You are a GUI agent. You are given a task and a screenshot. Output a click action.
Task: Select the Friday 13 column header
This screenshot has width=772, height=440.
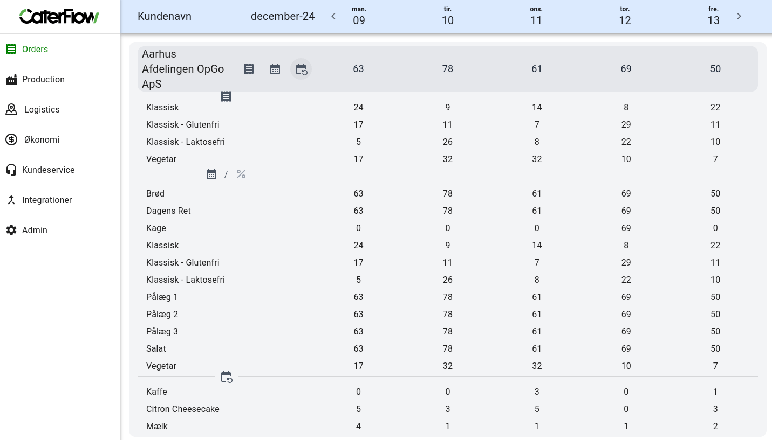pos(713,16)
